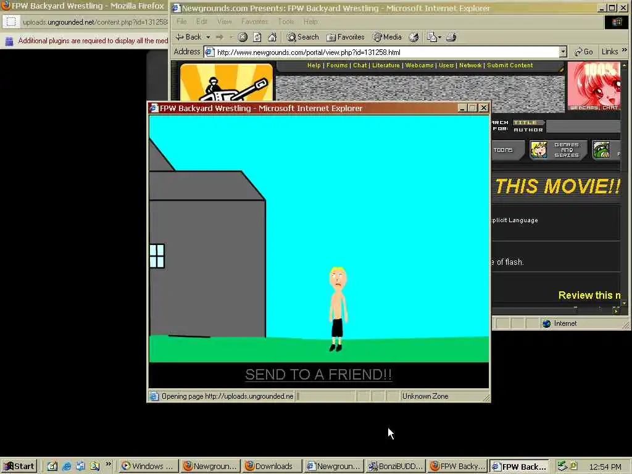632x474 pixels.
Task: Open the Network link on Newgrounds navigation
Action: click(x=470, y=65)
